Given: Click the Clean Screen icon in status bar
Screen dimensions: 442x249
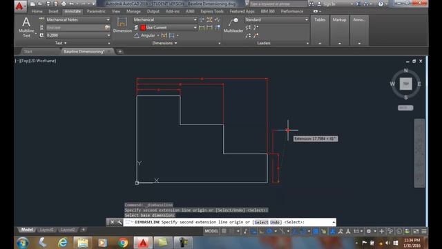Looking at the screenshot, I should [416, 231].
